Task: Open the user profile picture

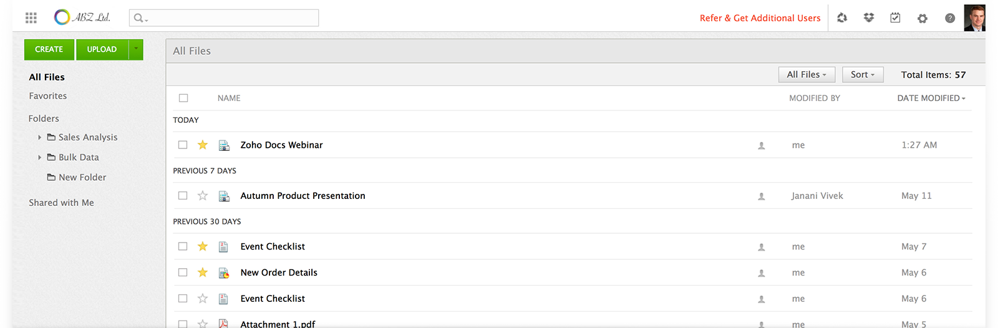Action: pyautogui.click(x=974, y=17)
